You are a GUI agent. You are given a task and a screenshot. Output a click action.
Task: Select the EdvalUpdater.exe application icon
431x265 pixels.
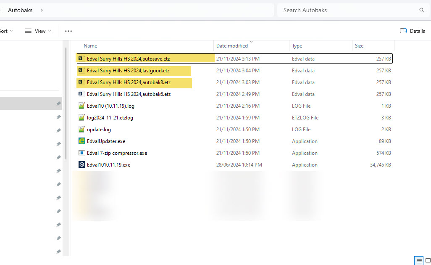[x=81, y=141]
